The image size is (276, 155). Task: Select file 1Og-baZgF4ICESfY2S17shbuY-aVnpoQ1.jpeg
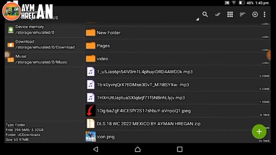coord(178,111)
